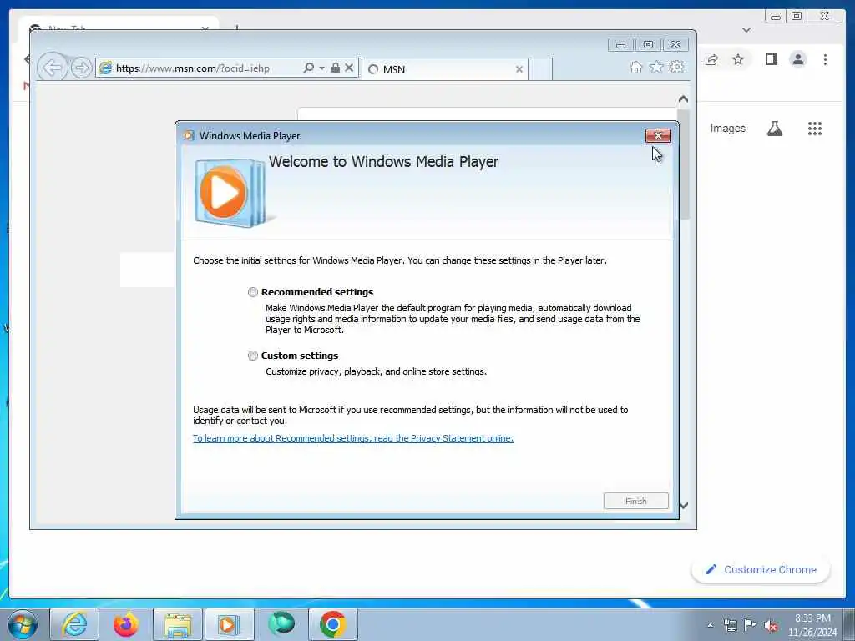Click the muted volume tray icon

[771, 625]
